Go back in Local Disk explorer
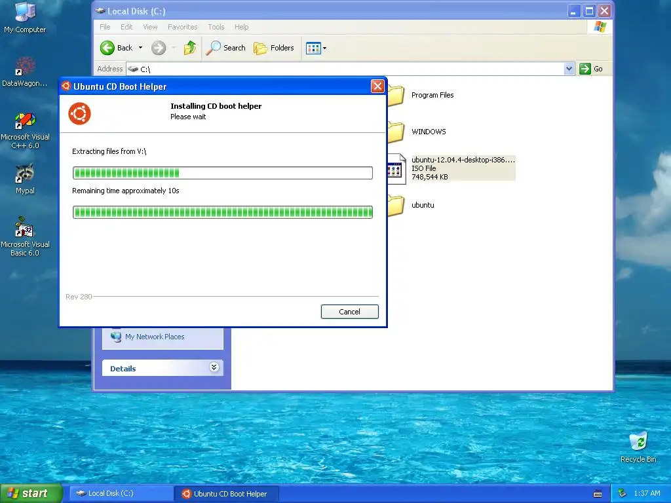 point(117,48)
